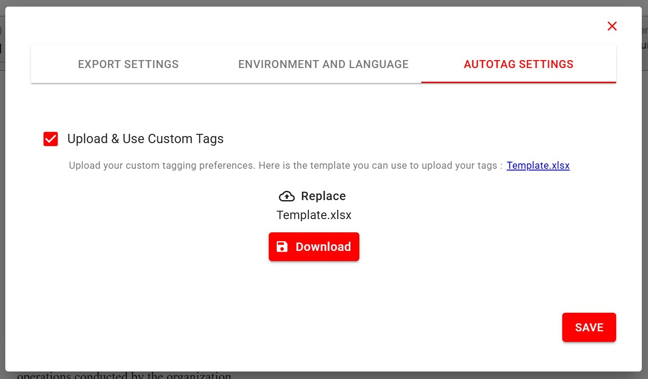Click the dimmed backdrop left of the dialog
648x379 pixels.
pos(2,199)
